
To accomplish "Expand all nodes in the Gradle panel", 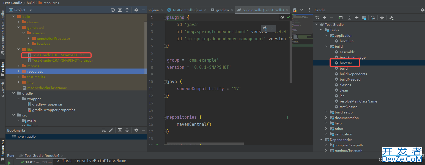I will click(x=350, y=18).
